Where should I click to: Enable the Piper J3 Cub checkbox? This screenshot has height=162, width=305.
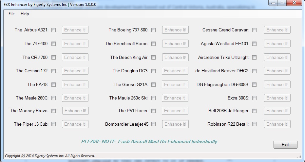pyautogui.click(x=53, y=124)
